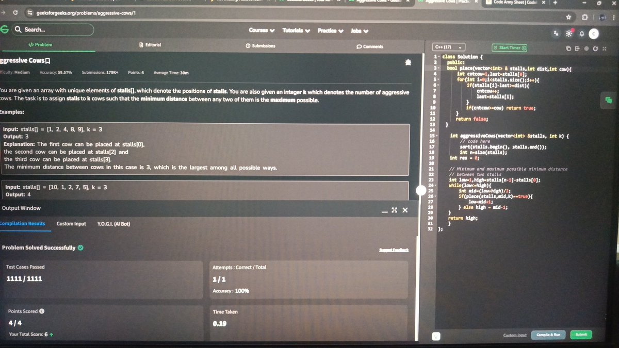Click 'Average Time: 30m' text
Image resolution: width=619 pixels, height=348 pixels.
(x=171, y=73)
